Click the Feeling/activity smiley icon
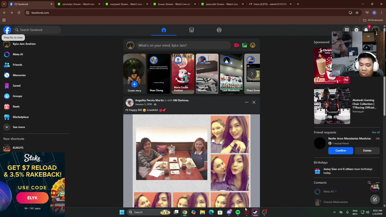Viewport: 386px width, 217px height. [253, 45]
